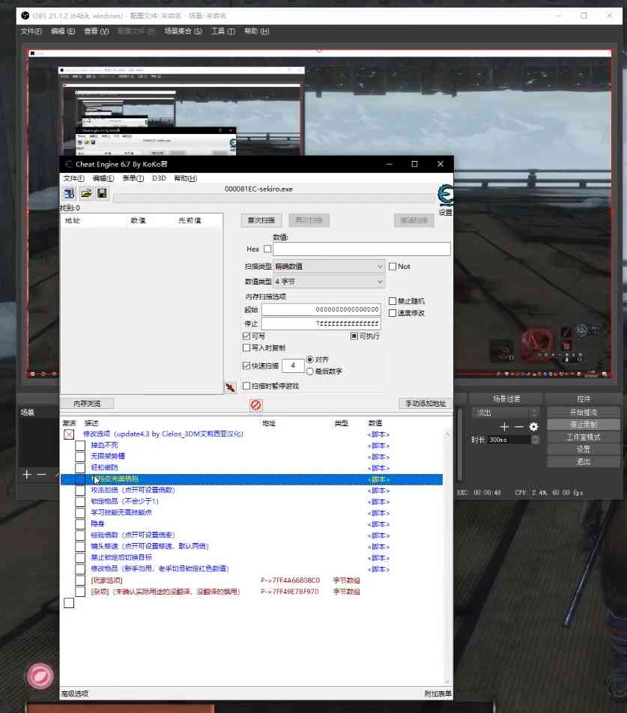Open the 扫描类型 scan type dropdown
The image size is (627, 713).
329,267
